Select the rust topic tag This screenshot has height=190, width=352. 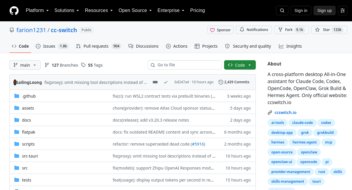tap(322, 172)
